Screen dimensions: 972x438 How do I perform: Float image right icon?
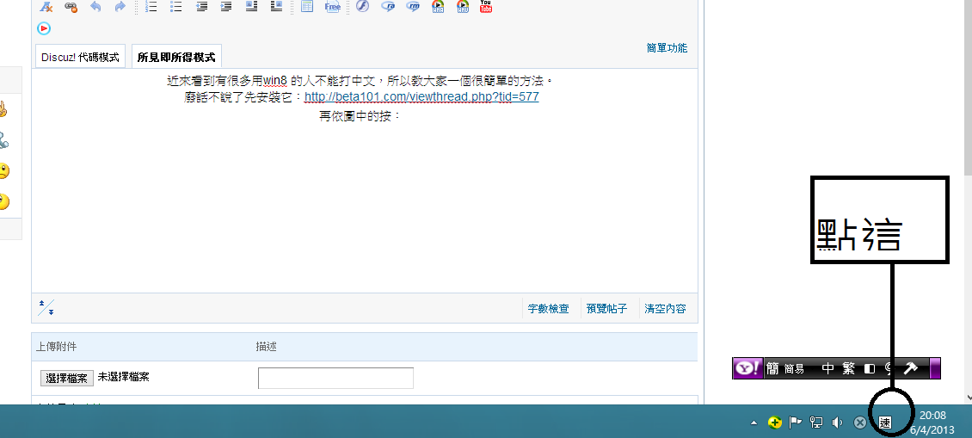pyautogui.click(x=276, y=7)
